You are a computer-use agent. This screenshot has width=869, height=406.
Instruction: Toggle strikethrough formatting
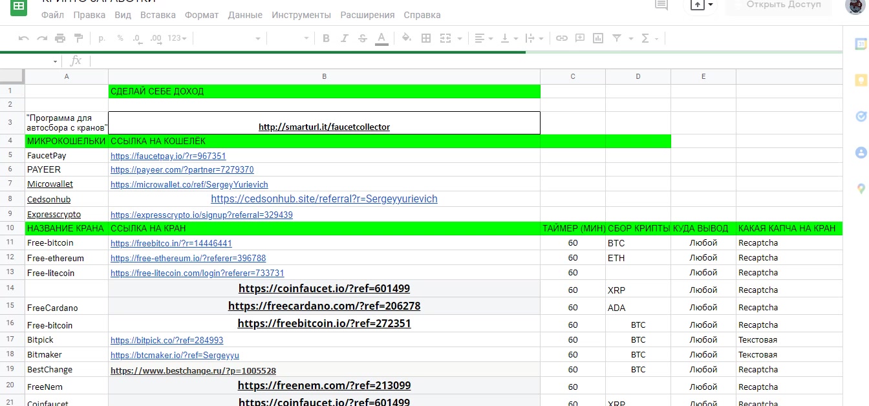[363, 39]
